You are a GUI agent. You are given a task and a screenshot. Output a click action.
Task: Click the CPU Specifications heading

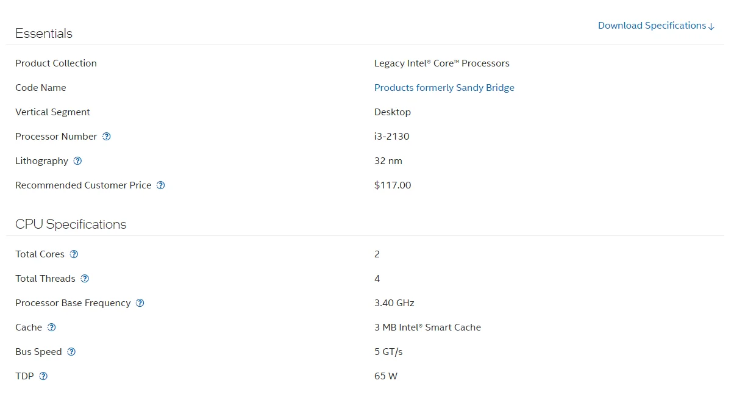pos(71,224)
